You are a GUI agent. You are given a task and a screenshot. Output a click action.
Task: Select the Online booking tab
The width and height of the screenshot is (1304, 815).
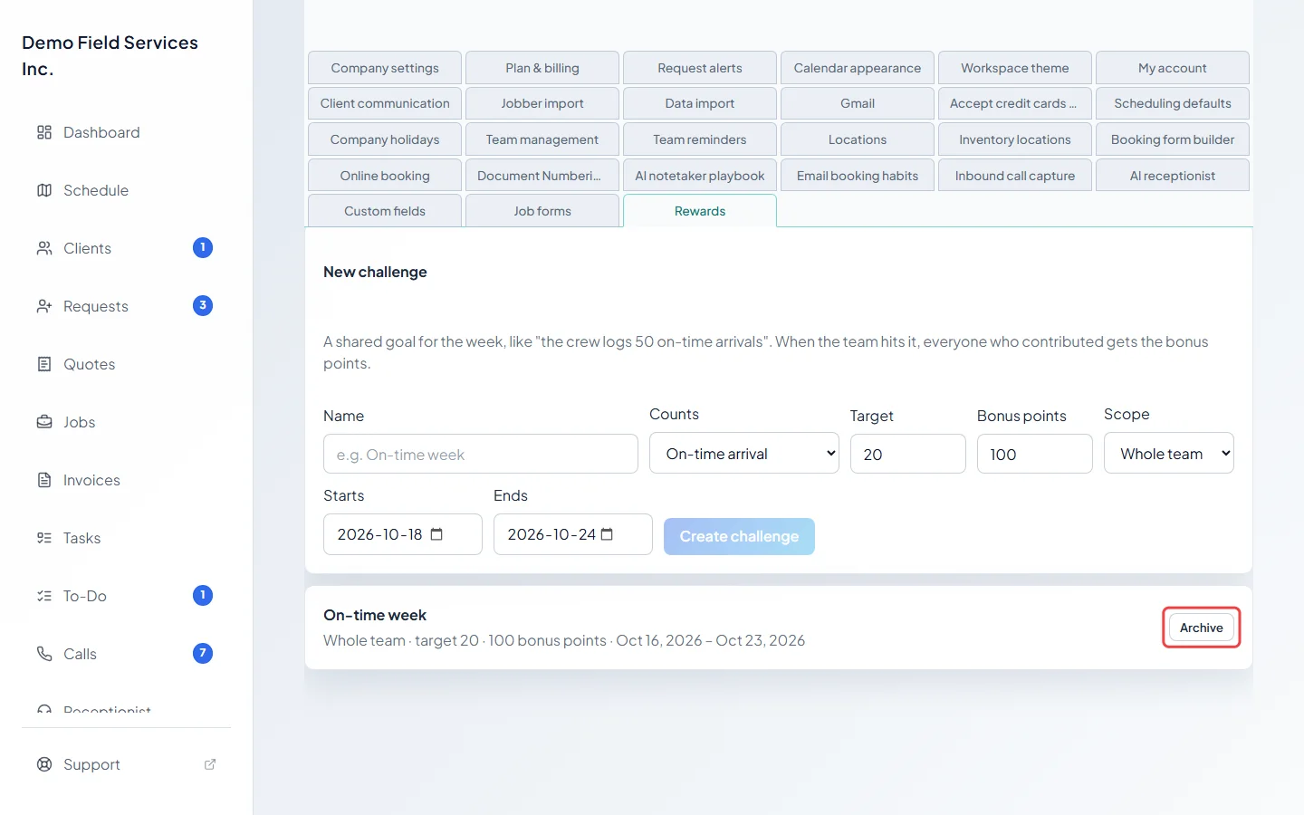click(385, 176)
